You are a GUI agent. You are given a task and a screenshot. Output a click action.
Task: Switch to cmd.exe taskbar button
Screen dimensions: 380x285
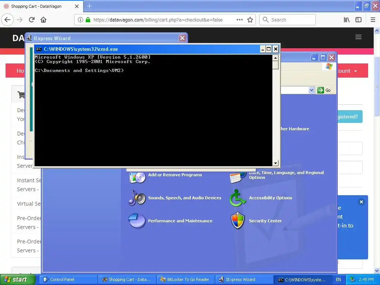303,279
